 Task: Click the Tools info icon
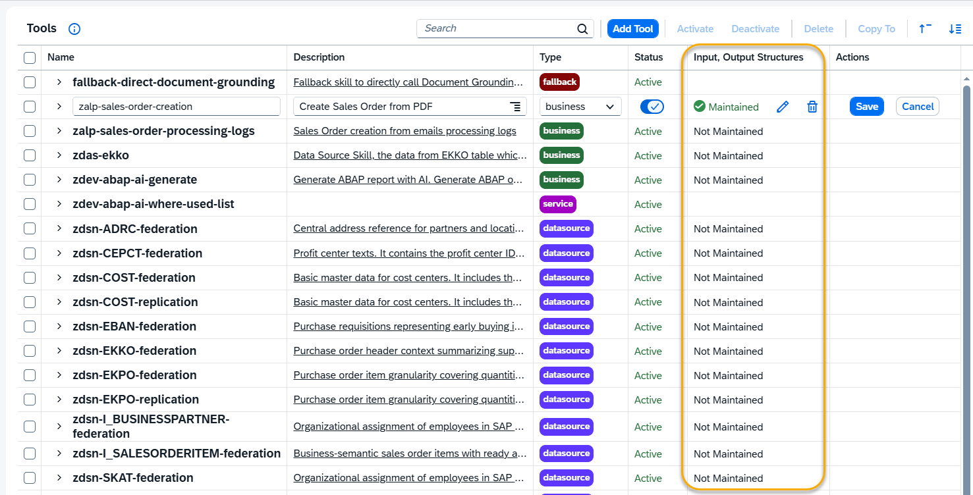[x=74, y=29]
